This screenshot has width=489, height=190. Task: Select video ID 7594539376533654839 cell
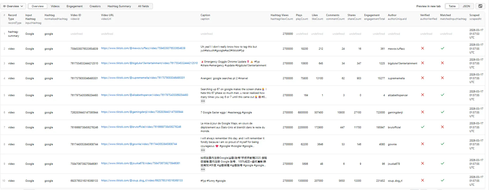tap(84, 49)
